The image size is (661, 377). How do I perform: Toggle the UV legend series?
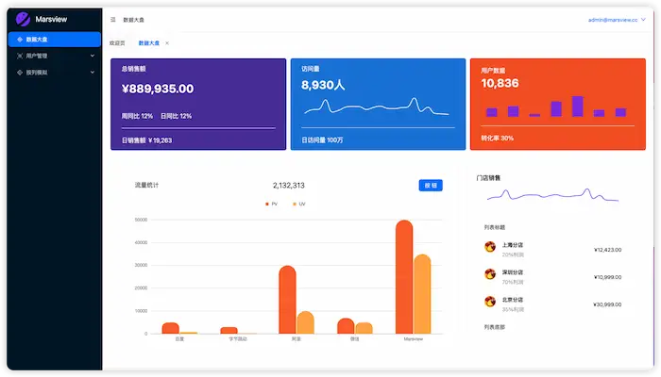click(299, 204)
